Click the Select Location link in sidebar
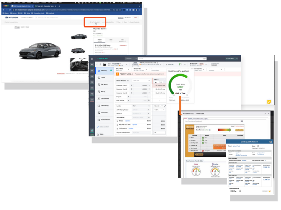The width and height of the screenshot is (281, 210). pos(103,127)
